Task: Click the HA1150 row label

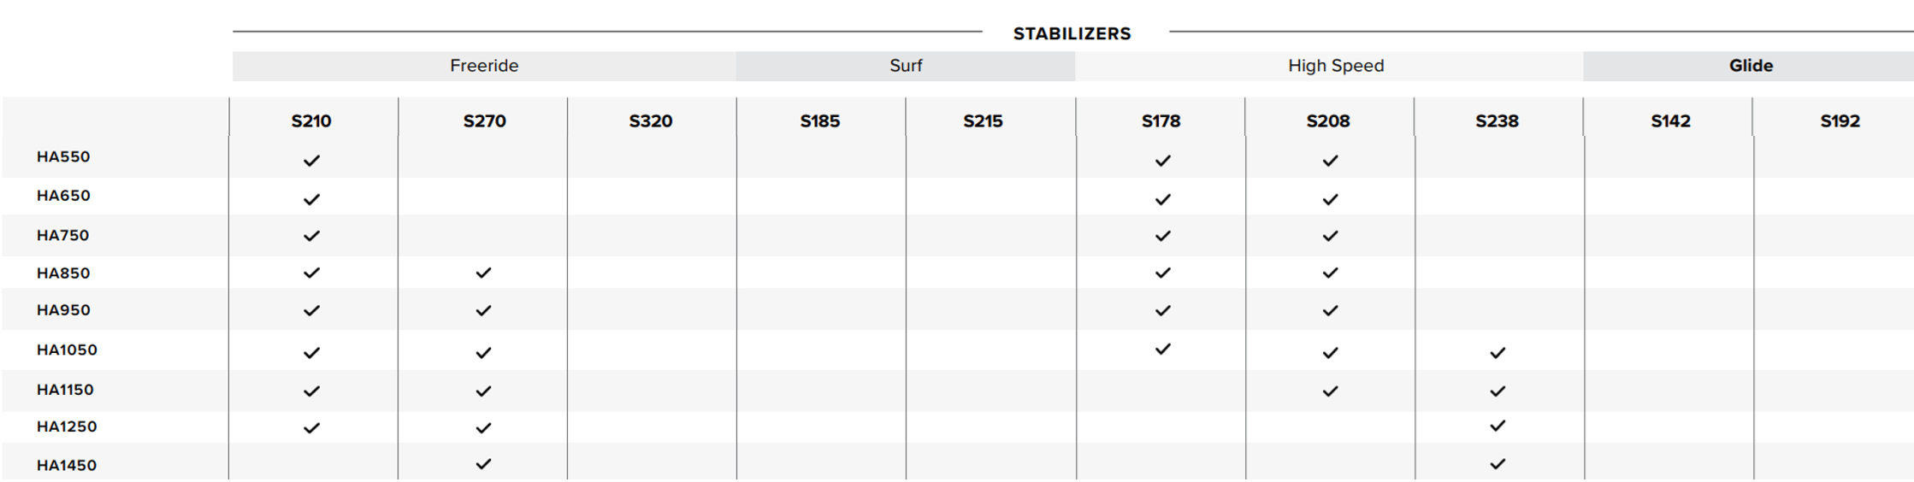Action: (65, 390)
